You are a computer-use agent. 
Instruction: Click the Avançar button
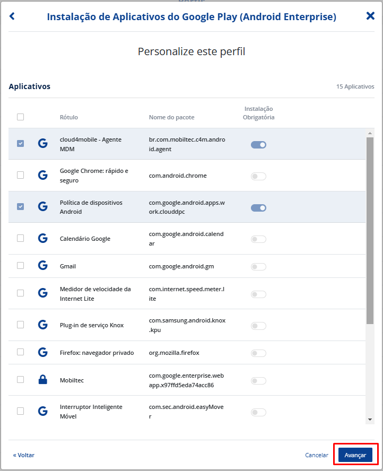[x=355, y=455]
